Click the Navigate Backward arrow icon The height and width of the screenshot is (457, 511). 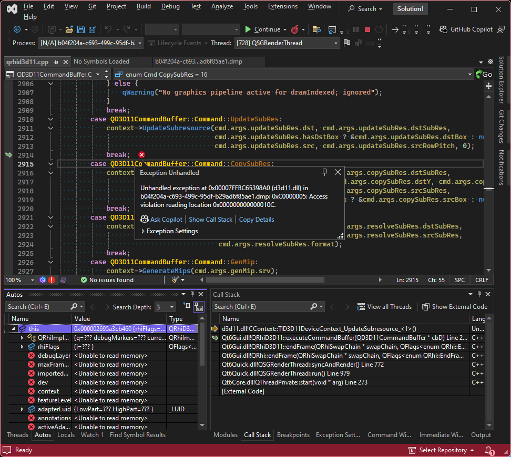pos(17,29)
